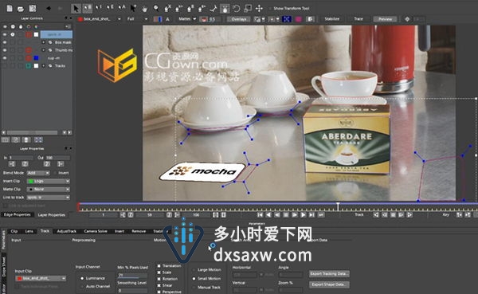Switch to the Remove tab
This screenshot has height=294, width=478.
(x=139, y=231)
